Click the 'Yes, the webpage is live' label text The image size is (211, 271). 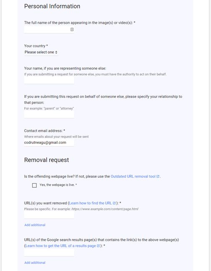(58, 185)
